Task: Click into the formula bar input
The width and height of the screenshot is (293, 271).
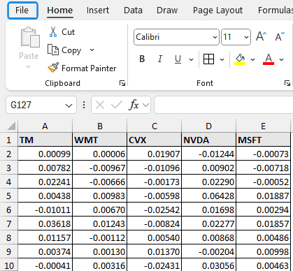Action: point(223,105)
